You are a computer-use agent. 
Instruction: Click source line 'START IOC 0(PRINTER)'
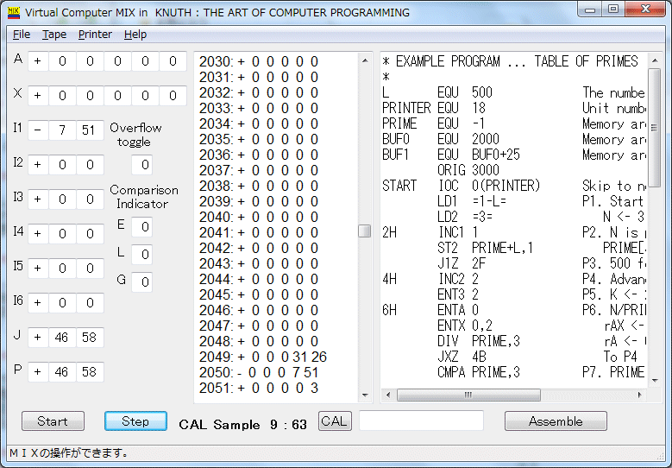point(462,186)
